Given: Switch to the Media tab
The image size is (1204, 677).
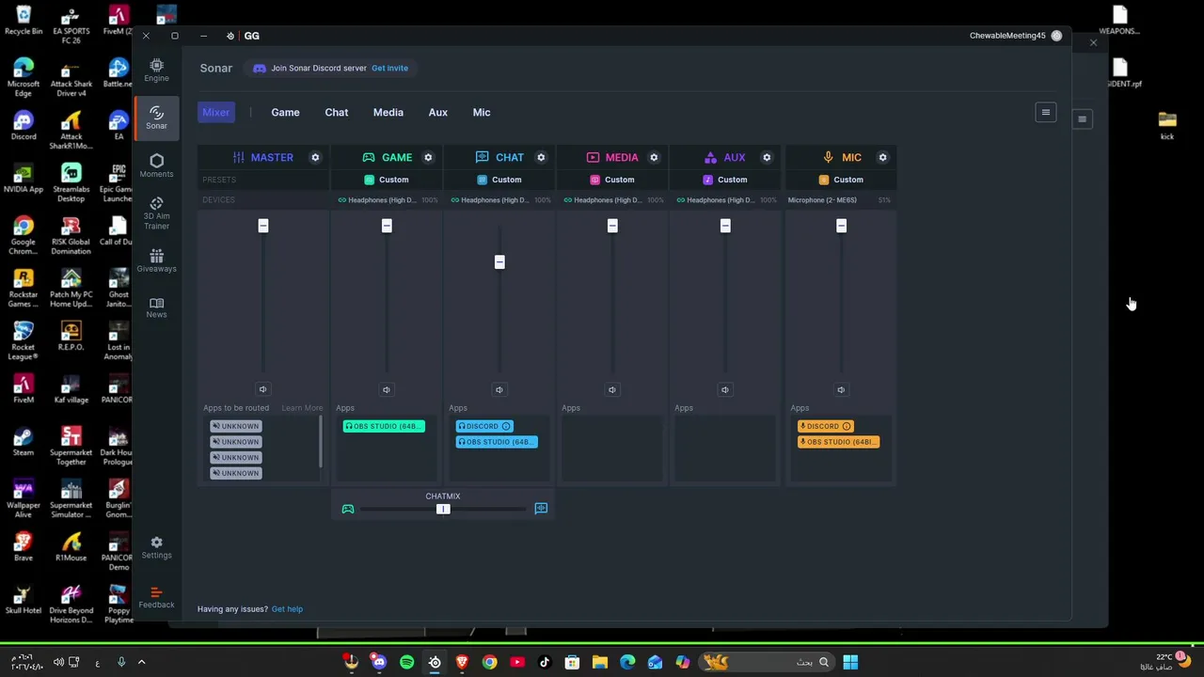Looking at the screenshot, I should tap(388, 112).
